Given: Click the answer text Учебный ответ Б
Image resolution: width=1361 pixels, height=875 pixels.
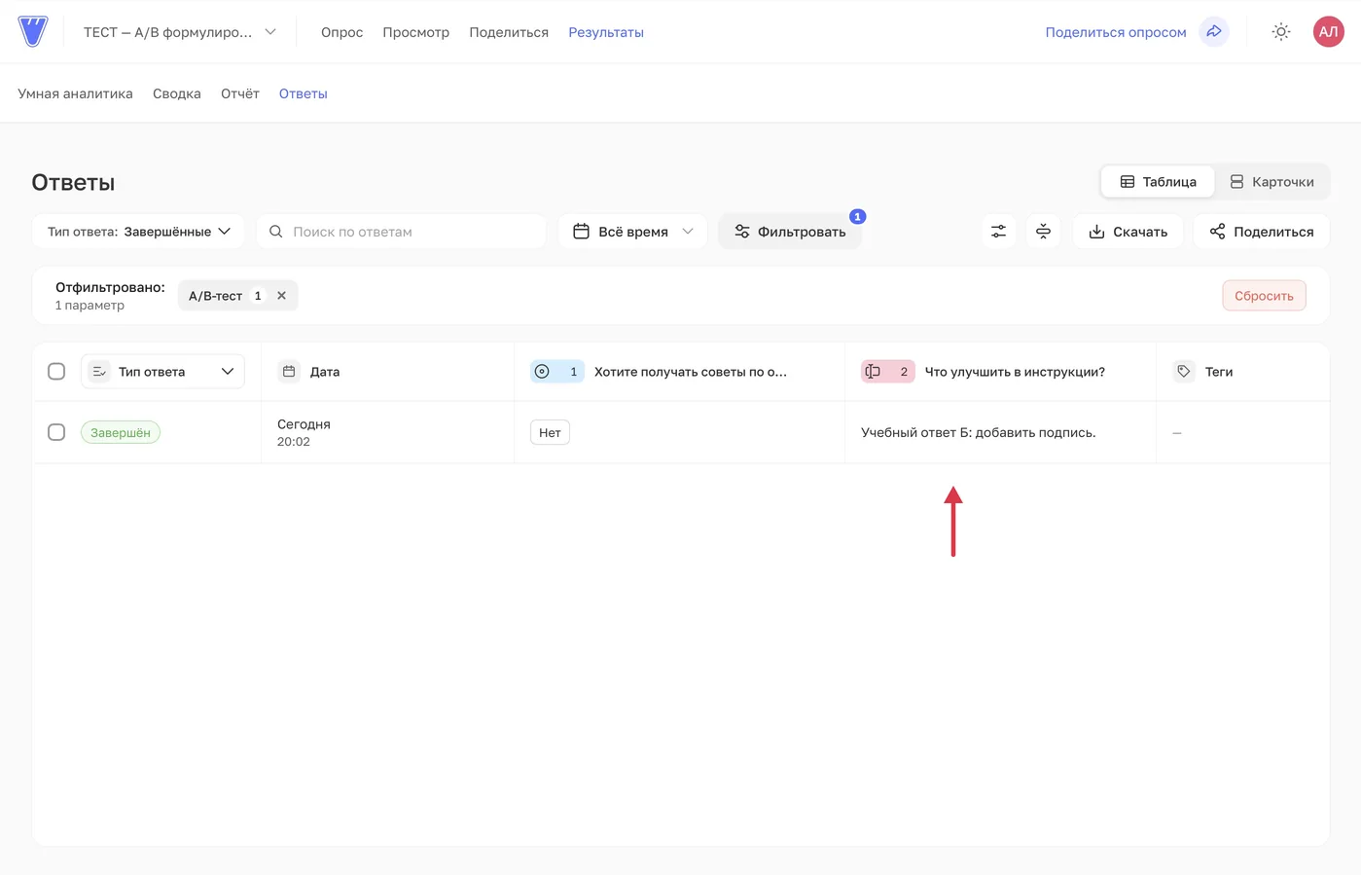Looking at the screenshot, I should point(978,432).
